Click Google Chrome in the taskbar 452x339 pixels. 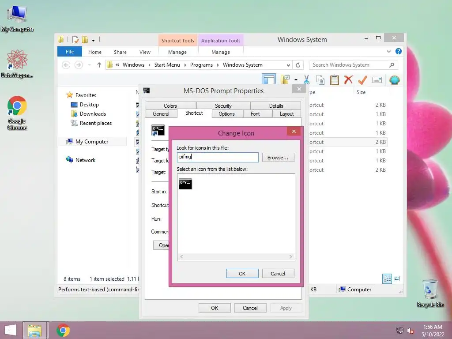(63, 330)
